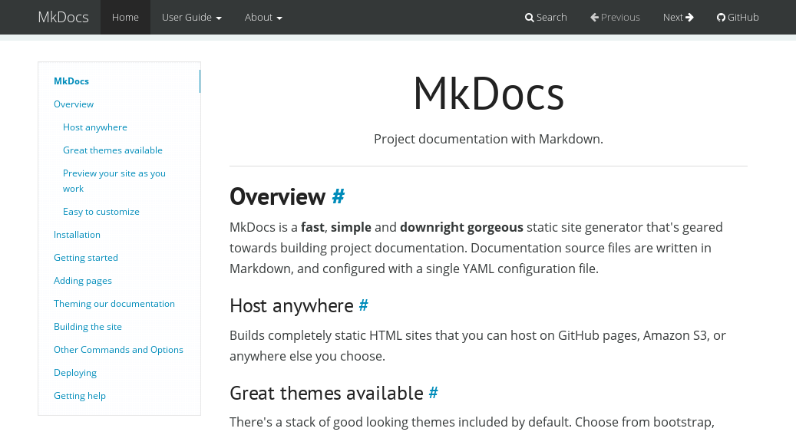This screenshot has height=435, width=796.
Task: Open Preview your site as you work link
Action: 114,181
